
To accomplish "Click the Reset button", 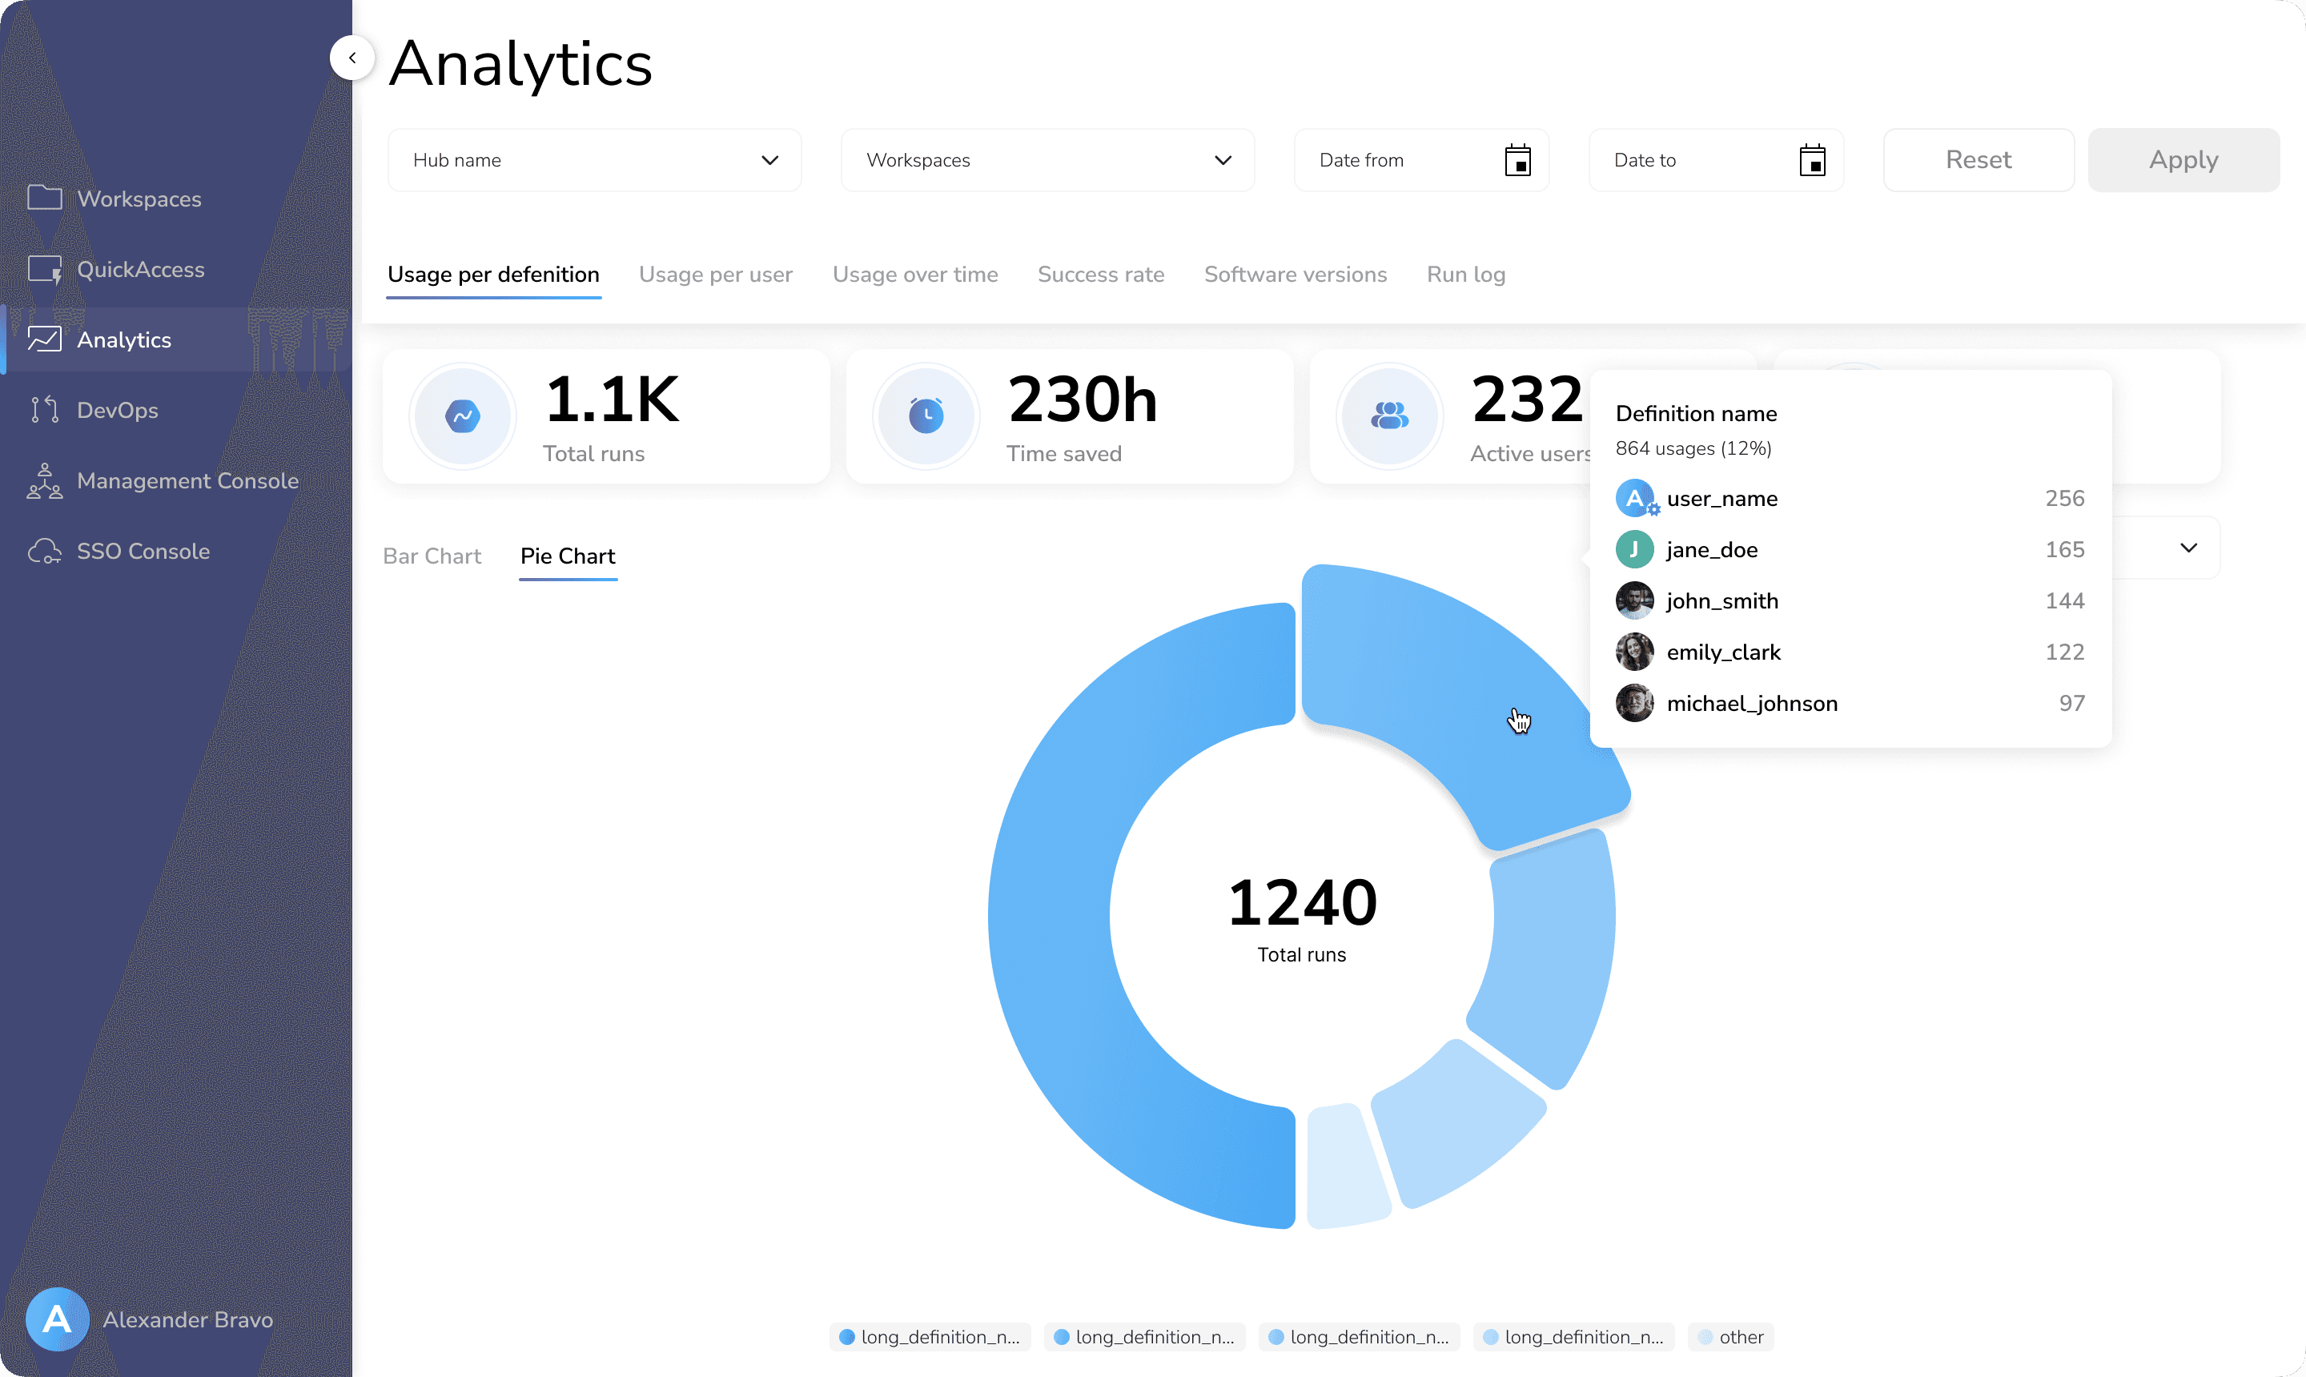I will tap(1978, 161).
